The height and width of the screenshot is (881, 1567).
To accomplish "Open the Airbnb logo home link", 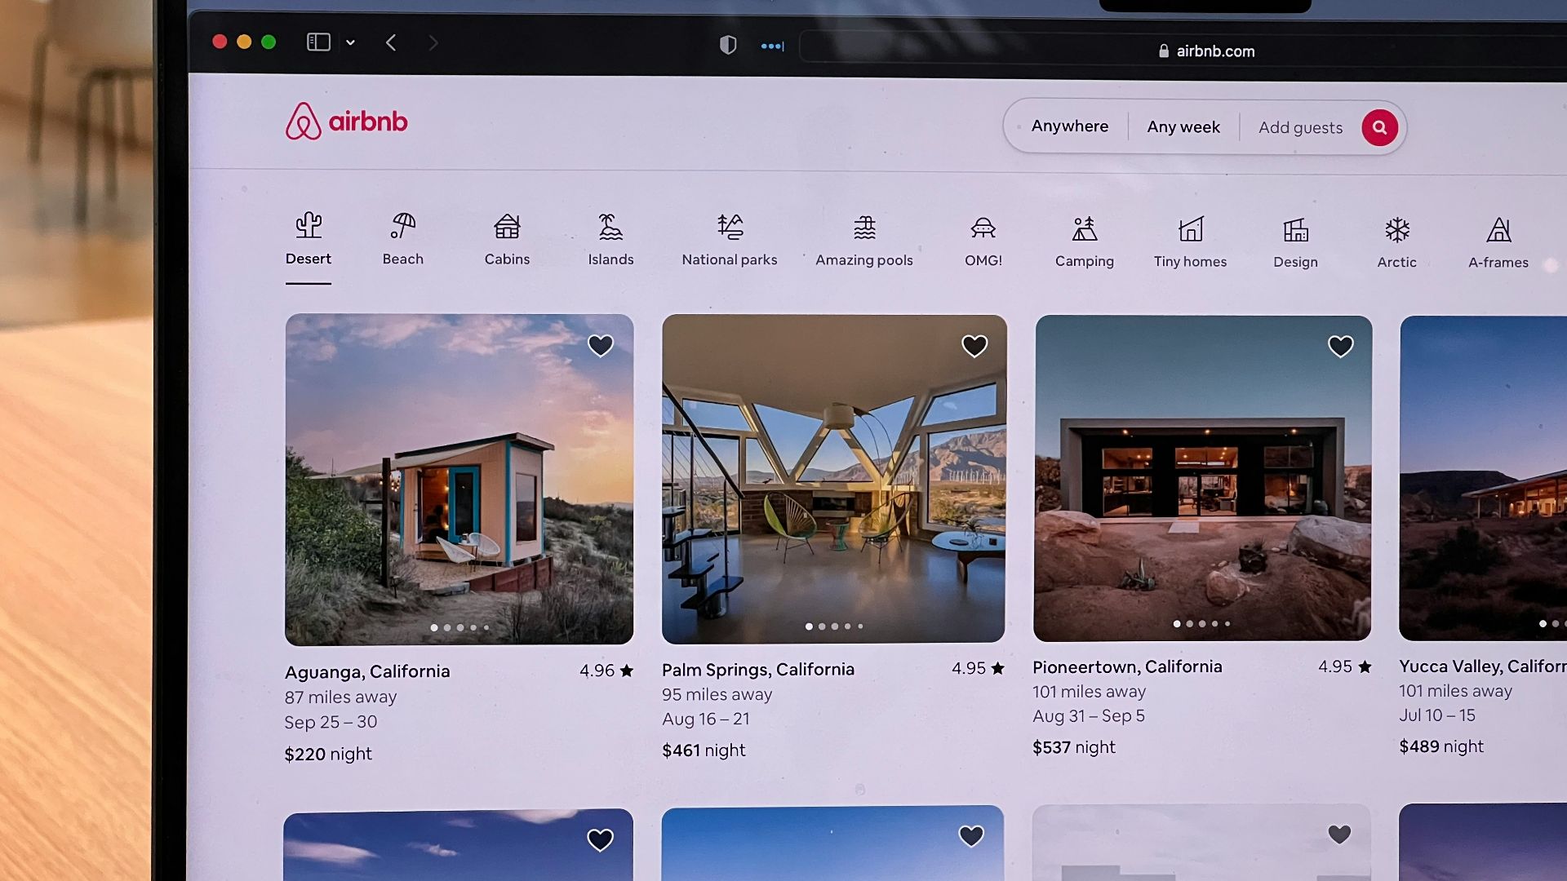I will click(346, 122).
